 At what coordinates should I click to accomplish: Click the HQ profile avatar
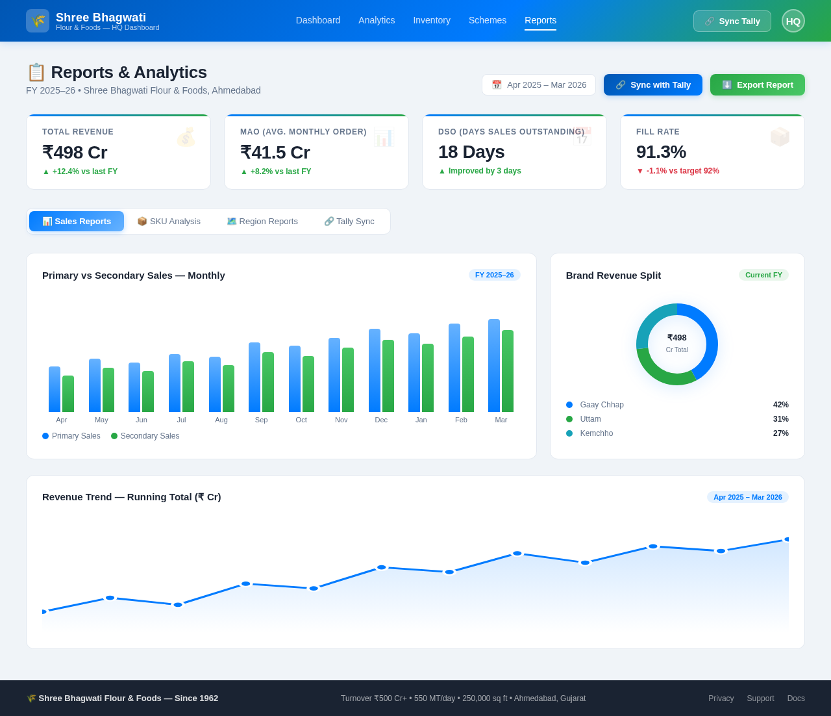(793, 20)
